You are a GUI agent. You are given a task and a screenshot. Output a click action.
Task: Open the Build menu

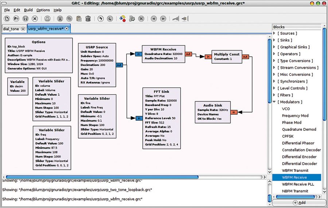click(x=28, y=10)
